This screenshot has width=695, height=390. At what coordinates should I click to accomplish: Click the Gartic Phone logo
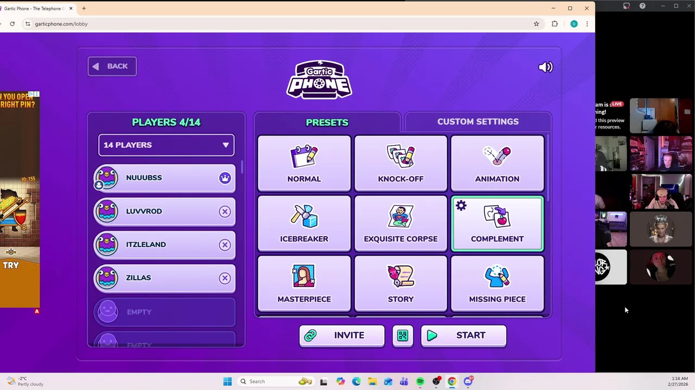point(319,80)
